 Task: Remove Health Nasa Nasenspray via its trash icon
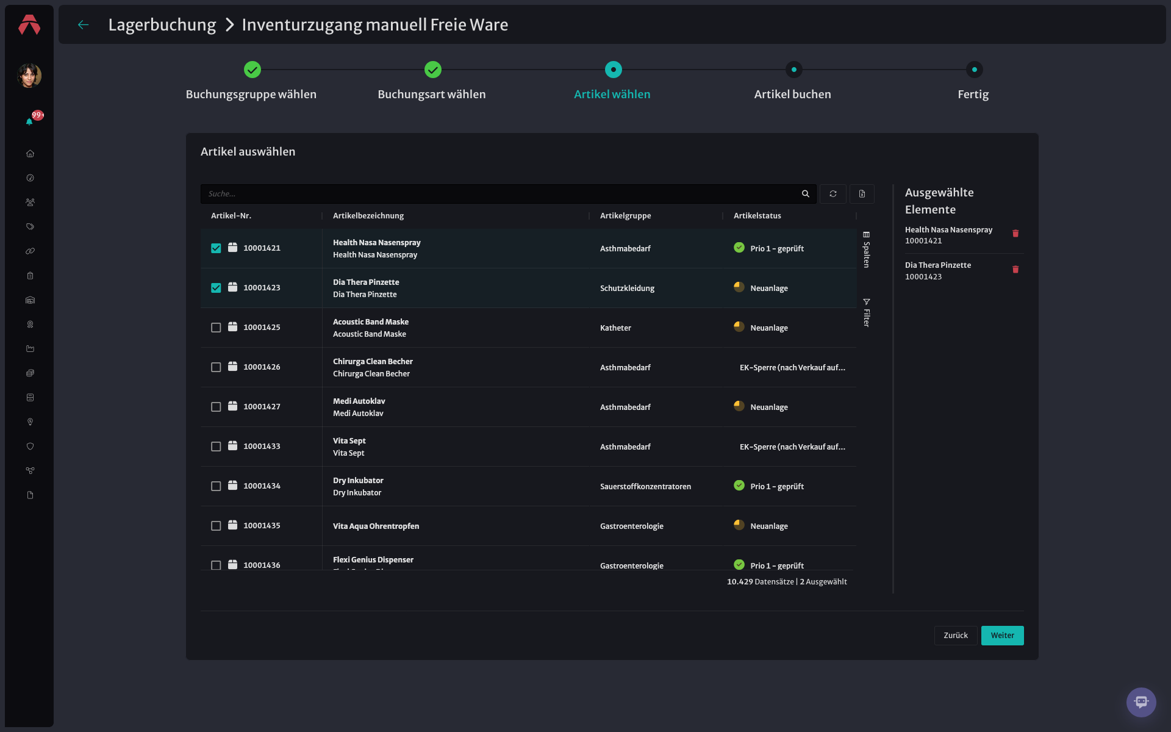(x=1015, y=234)
